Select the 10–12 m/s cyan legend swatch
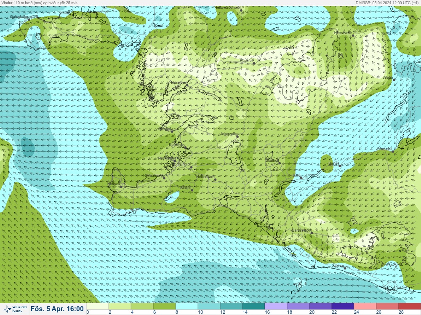 point(209,307)
